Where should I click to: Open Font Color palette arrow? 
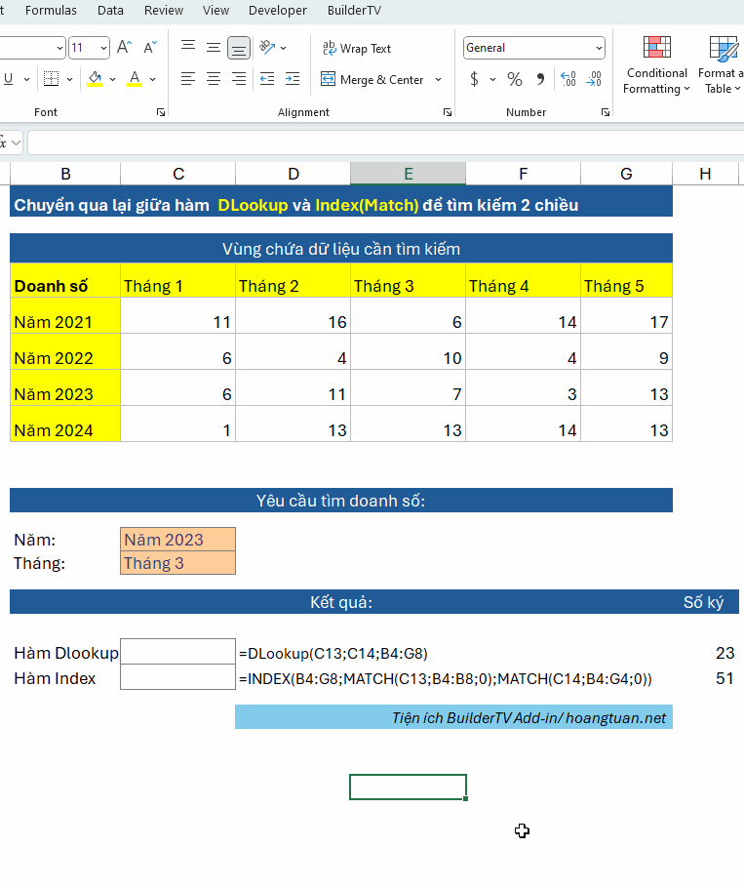point(152,79)
